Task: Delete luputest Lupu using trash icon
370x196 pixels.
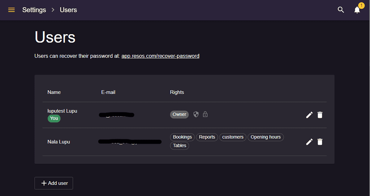Action: click(x=320, y=115)
